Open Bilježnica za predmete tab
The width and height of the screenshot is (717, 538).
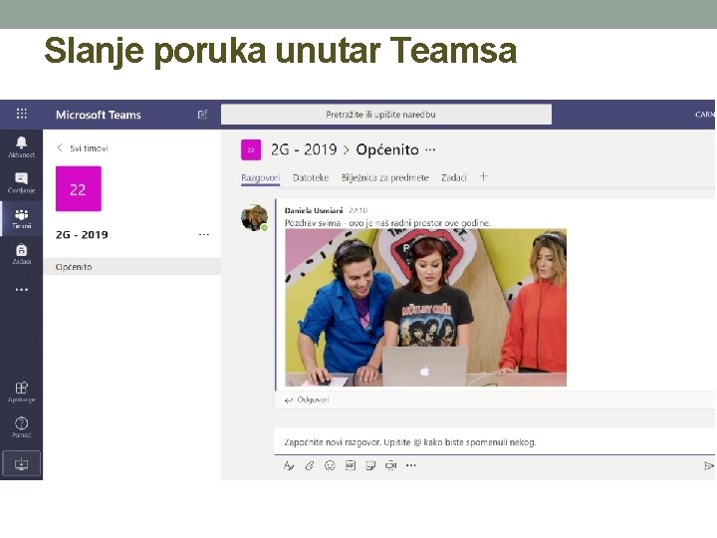(x=384, y=177)
